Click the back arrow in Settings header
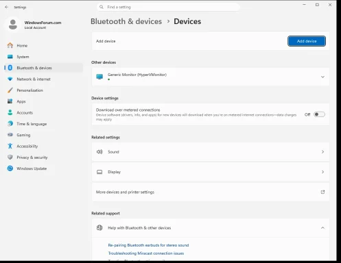 tap(6, 7)
